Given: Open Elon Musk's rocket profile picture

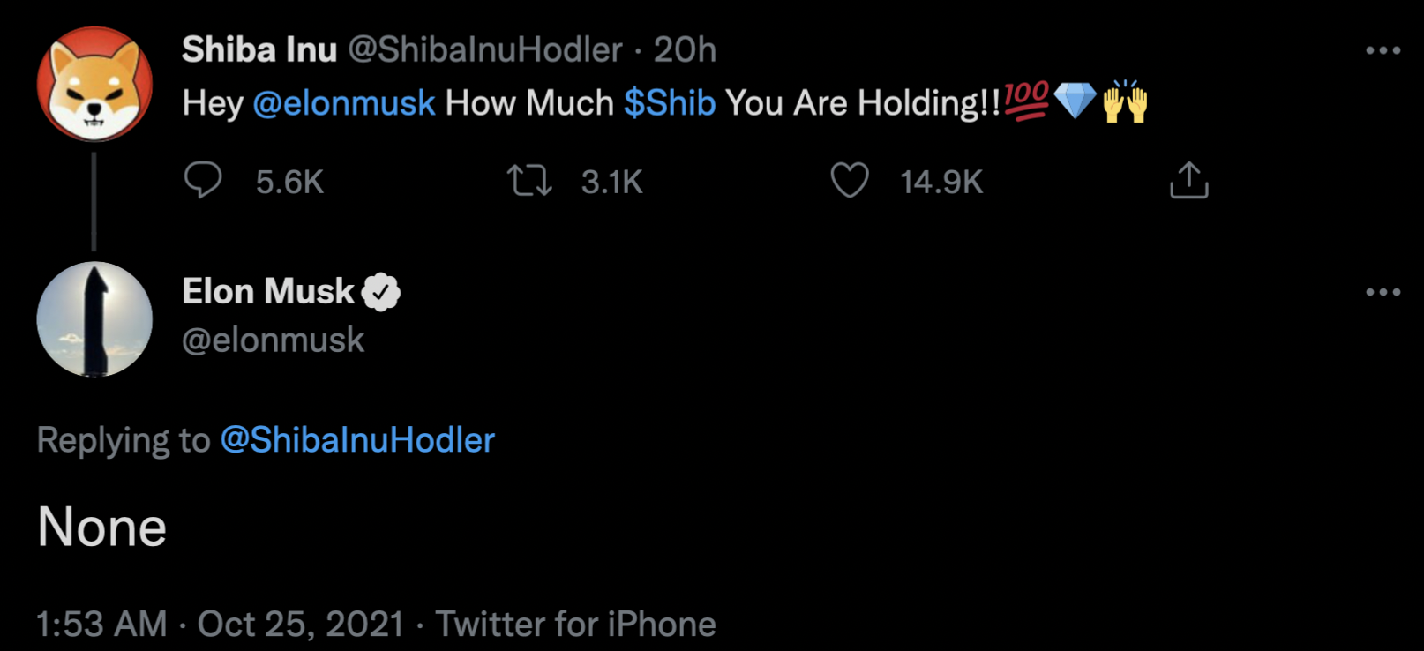Looking at the screenshot, I should point(94,319).
